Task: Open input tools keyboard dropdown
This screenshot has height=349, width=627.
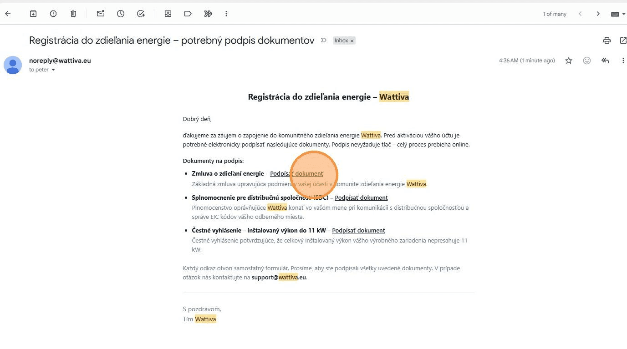Action: 618,14
